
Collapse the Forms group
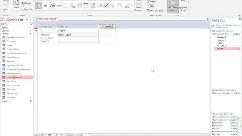pos(17,34)
